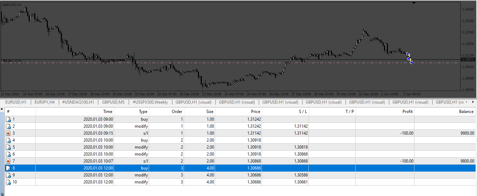The width and height of the screenshot is (477, 196).
Task: Click the Profit column header
Action: pos(385,112)
